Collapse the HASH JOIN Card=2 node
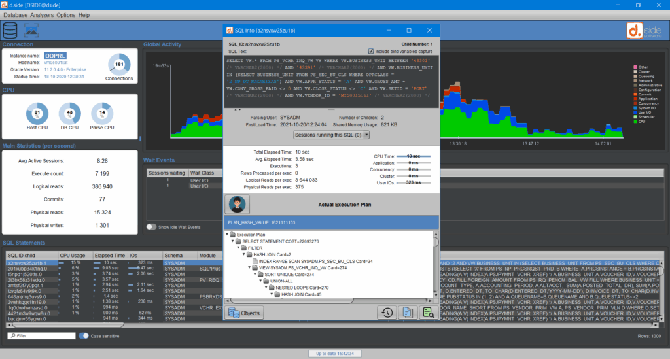 pos(244,254)
